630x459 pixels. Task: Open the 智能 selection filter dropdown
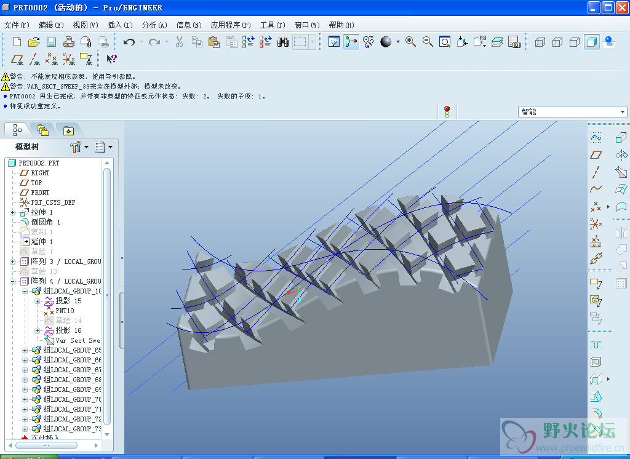(x=573, y=112)
